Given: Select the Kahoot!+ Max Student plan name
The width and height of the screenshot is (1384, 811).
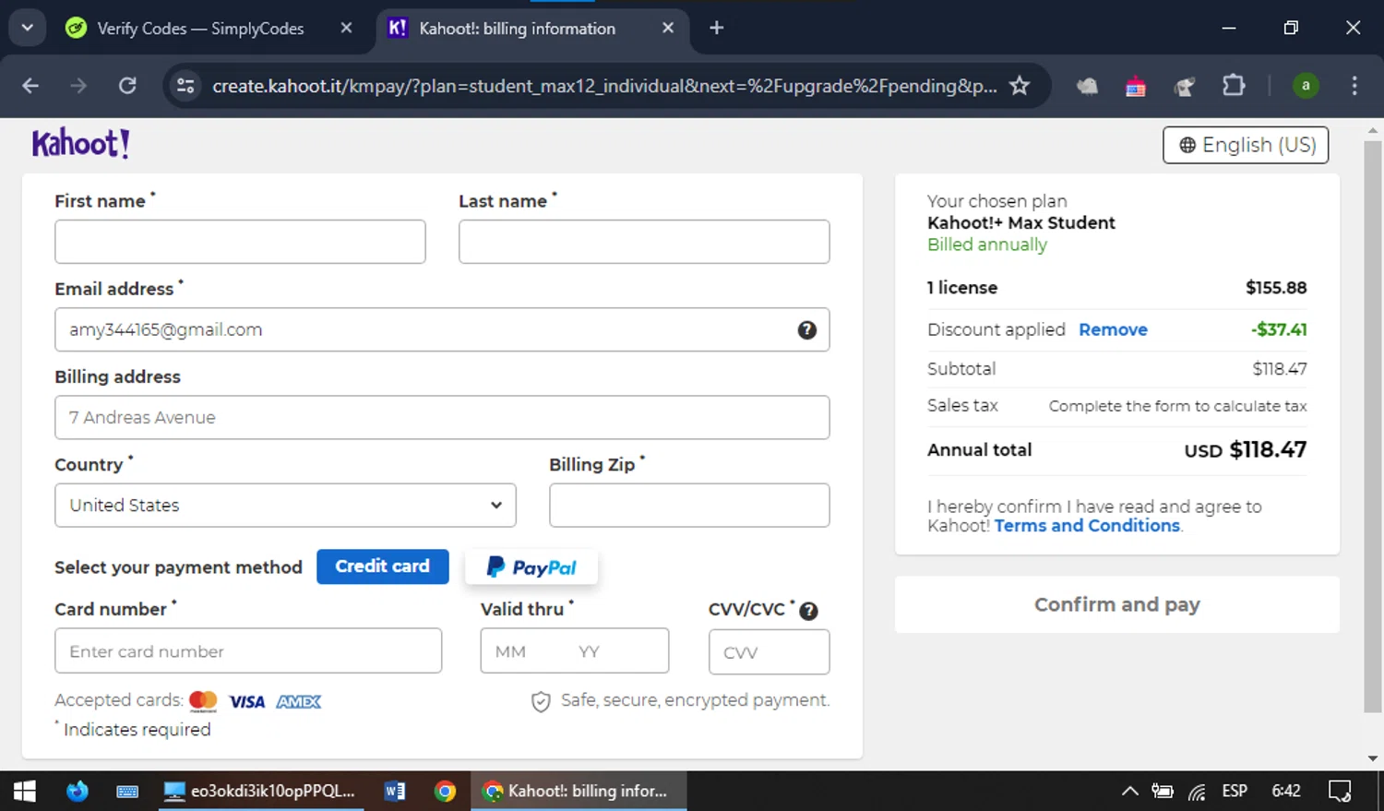Looking at the screenshot, I should (x=1021, y=222).
